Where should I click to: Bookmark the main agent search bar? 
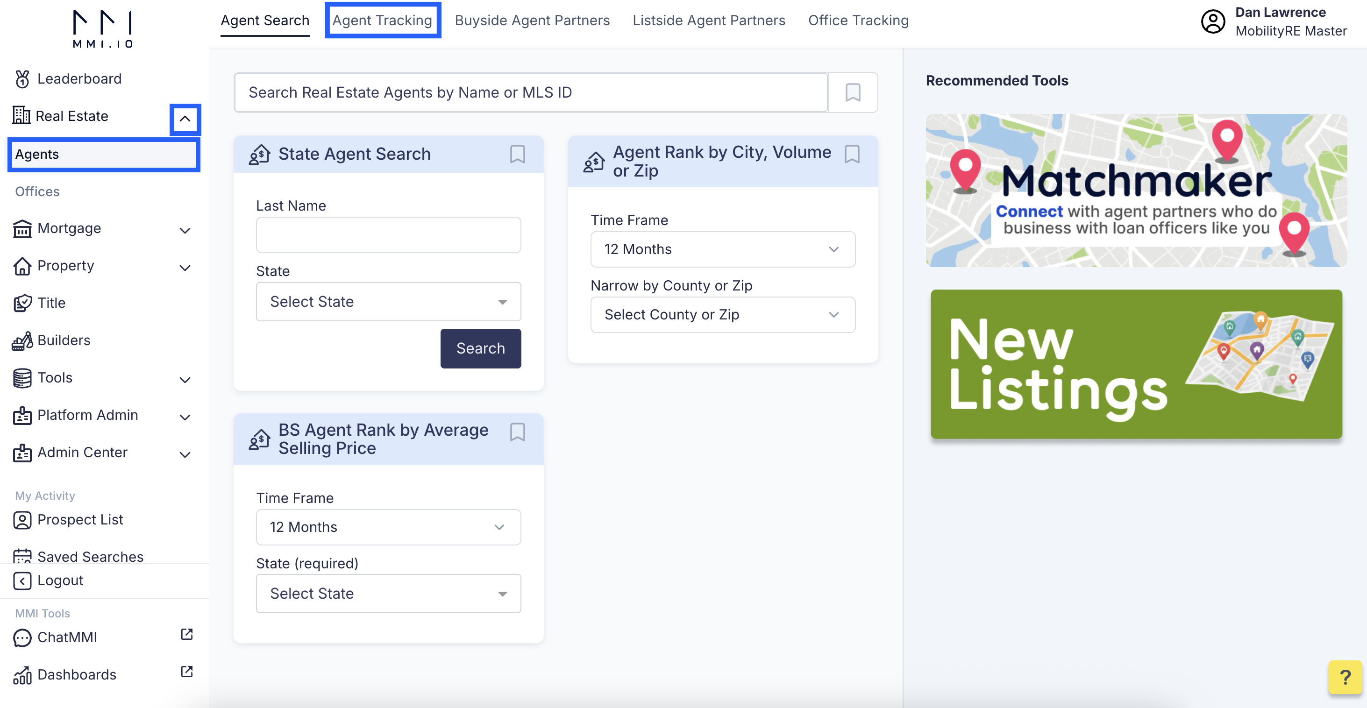(x=853, y=92)
